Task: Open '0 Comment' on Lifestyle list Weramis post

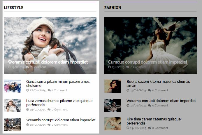Action: pos(59,125)
